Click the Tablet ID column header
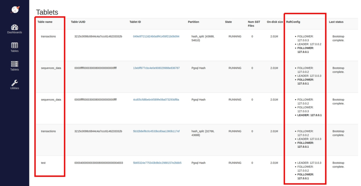The image size is (361, 186). [x=135, y=22]
